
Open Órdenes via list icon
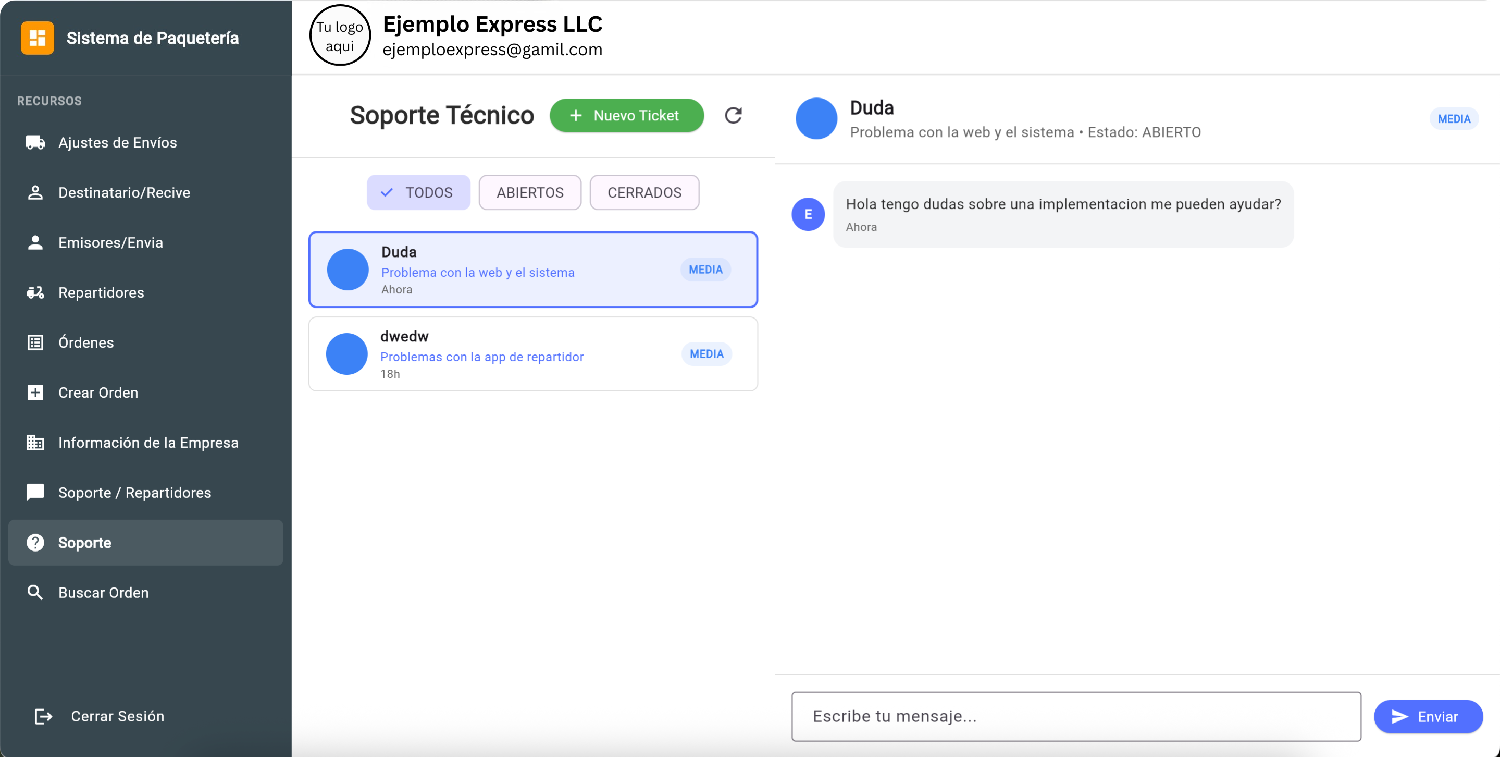tap(35, 342)
